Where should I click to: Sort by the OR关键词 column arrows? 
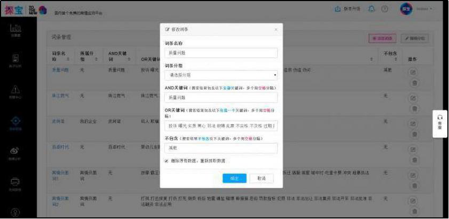(x=372, y=59)
